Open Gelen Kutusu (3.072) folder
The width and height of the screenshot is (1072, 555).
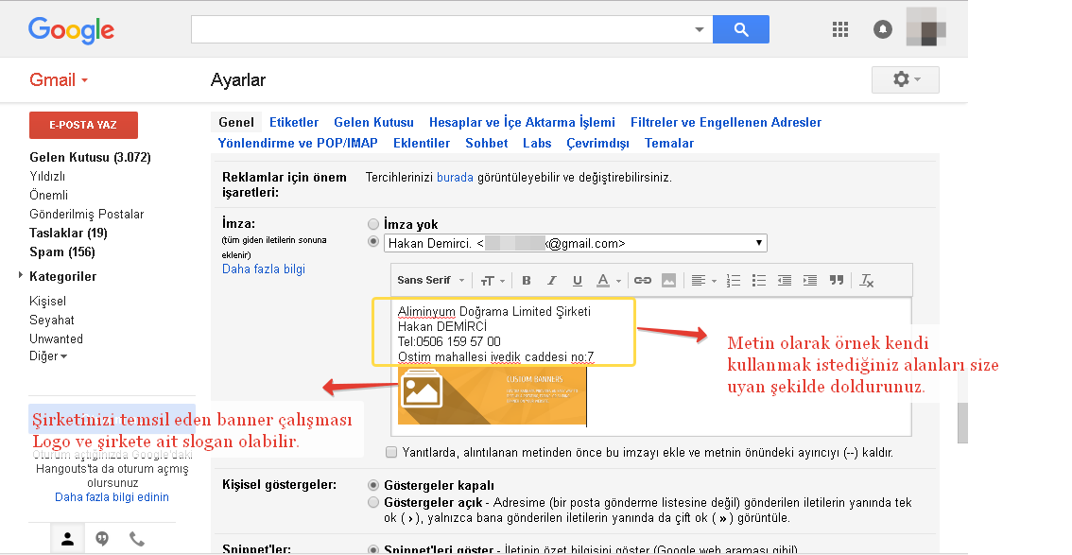pyautogui.click(x=90, y=157)
